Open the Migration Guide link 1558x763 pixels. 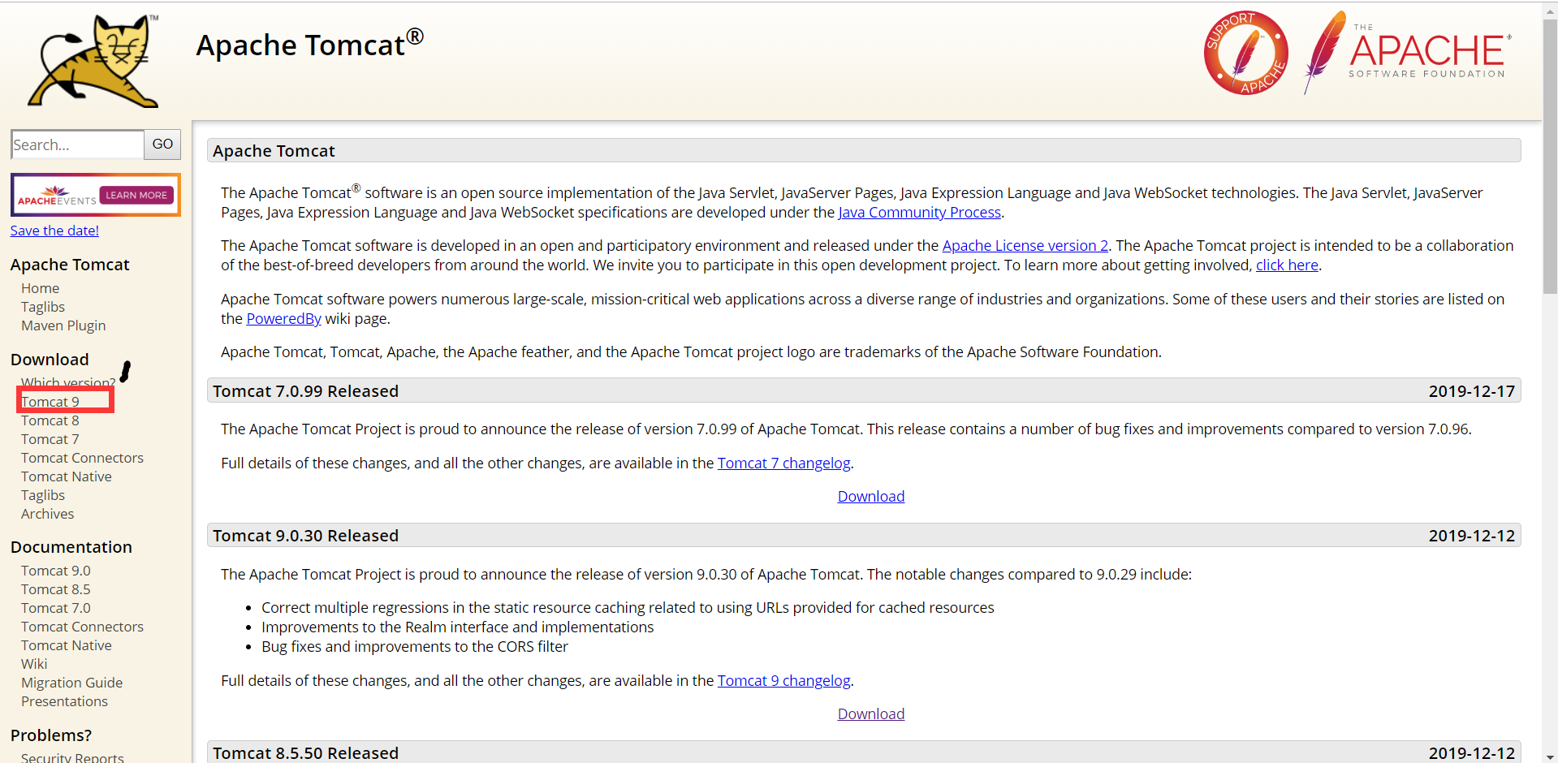click(71, 683)
